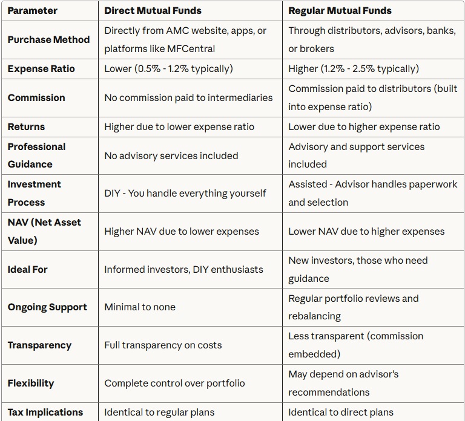Click the 'Minimal to none' cell

140,307
